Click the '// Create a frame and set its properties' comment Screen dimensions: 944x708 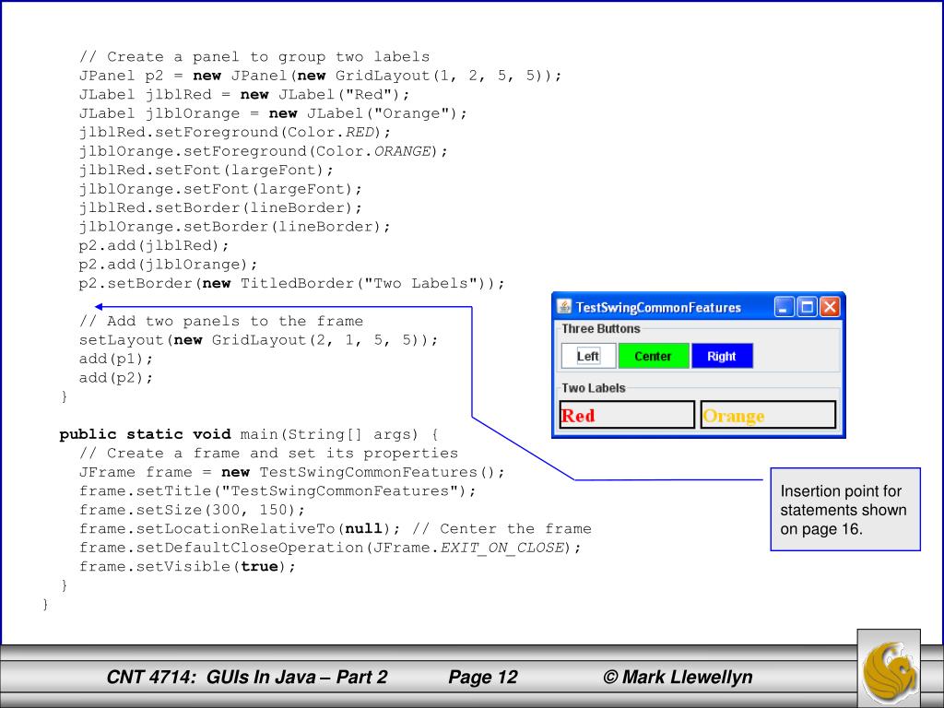point(268,454)
